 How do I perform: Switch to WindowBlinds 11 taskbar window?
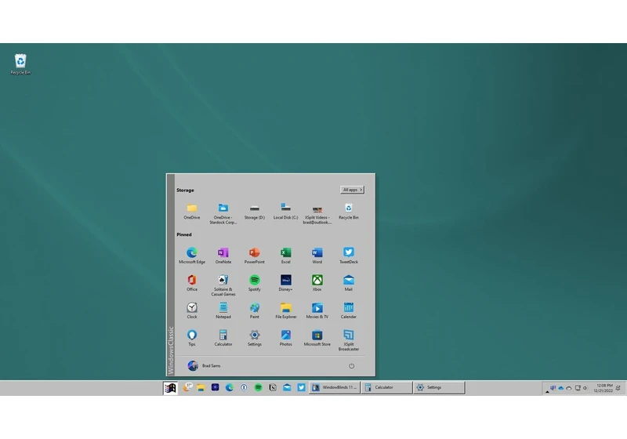click(335, 387)
